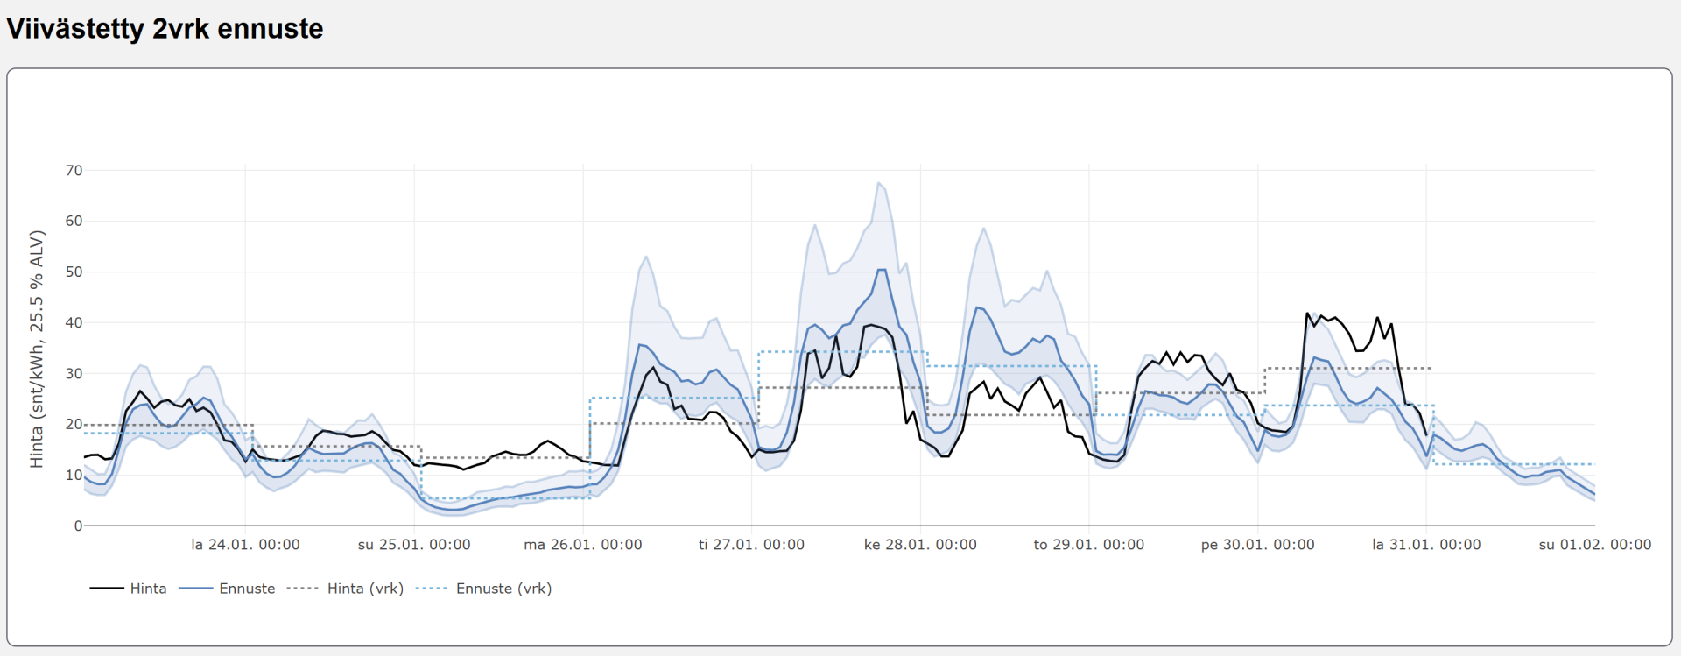Click the 'Viivästetty 2vrk ennuste' heading
This screenshot has height=656, width=1681.
(165, 29)
